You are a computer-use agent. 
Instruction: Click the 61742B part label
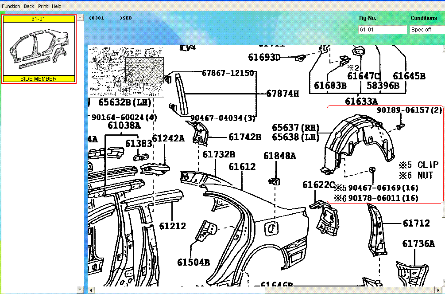coord(245,137)
